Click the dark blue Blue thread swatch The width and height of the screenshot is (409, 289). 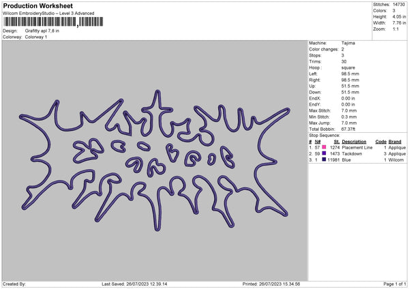tap(324, 159)
